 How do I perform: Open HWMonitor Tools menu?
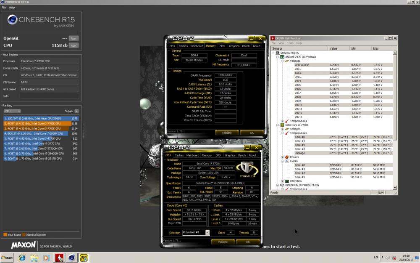tap(290, 43)
